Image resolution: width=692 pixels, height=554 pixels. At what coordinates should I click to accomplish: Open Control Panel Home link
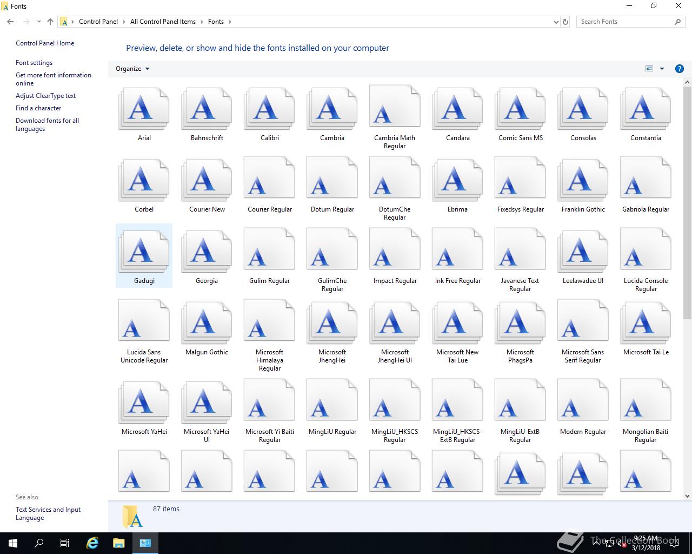tap(45, 43)
